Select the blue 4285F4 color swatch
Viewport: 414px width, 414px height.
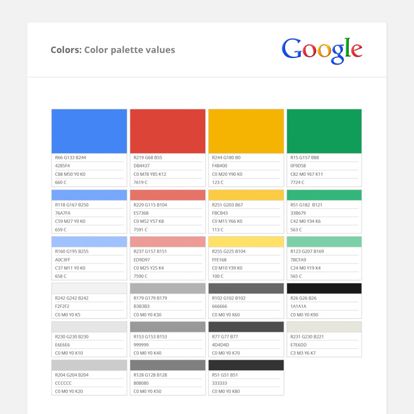pos(89,131)
